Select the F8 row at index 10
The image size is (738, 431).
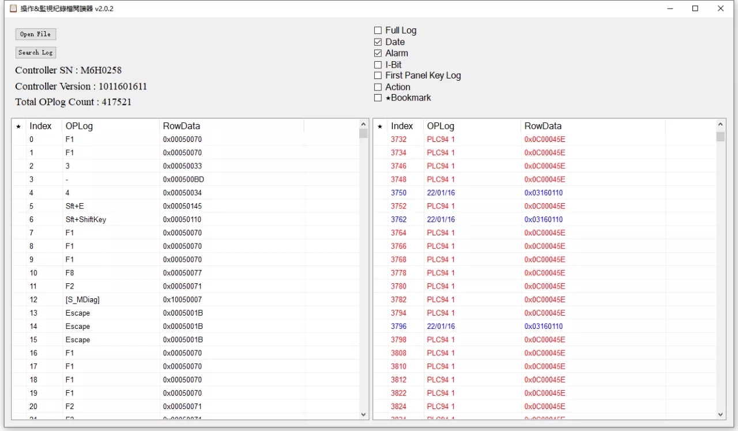coord(186,273)
